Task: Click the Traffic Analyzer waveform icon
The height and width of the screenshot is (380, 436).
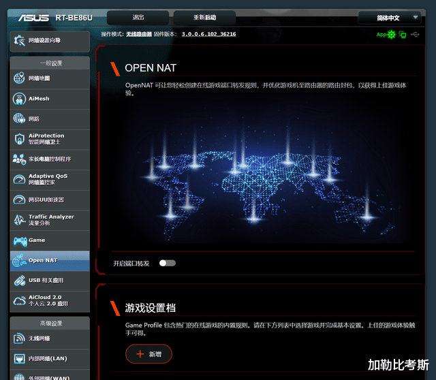Action: (x=19, y=220)
